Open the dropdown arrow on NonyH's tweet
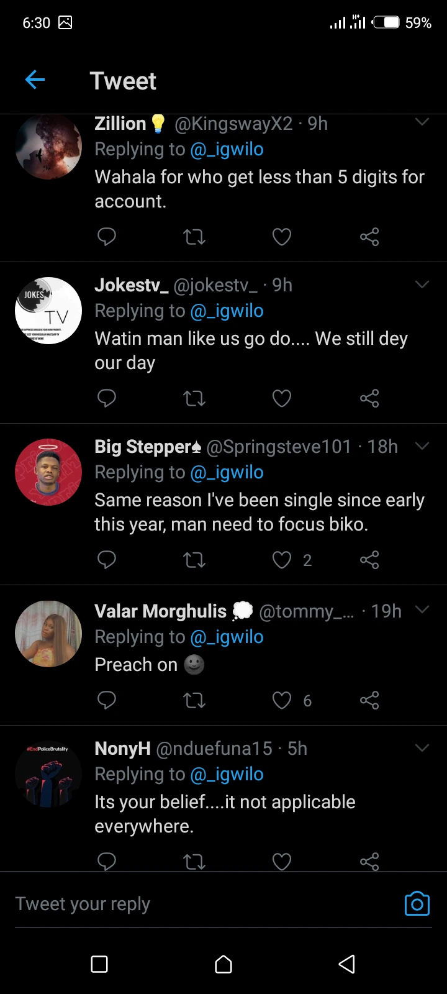The width and height of the screenshot is (447, 994). click(422, 747)
